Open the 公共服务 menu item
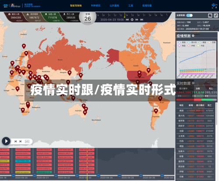This screenshot has height=181, width=219. coord(114,6)
